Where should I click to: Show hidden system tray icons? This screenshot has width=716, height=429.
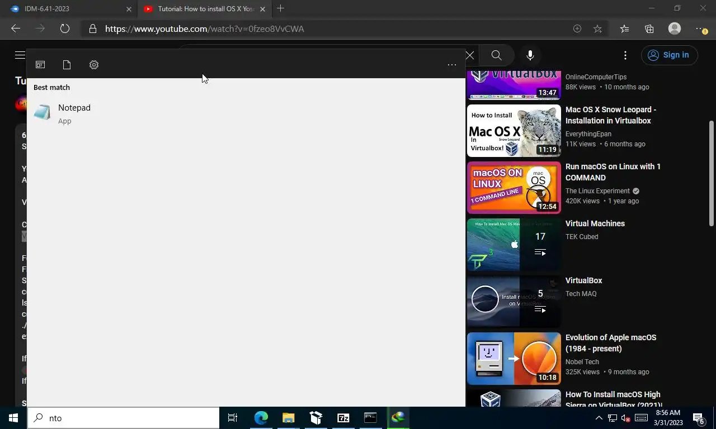(x=599, y=418)
